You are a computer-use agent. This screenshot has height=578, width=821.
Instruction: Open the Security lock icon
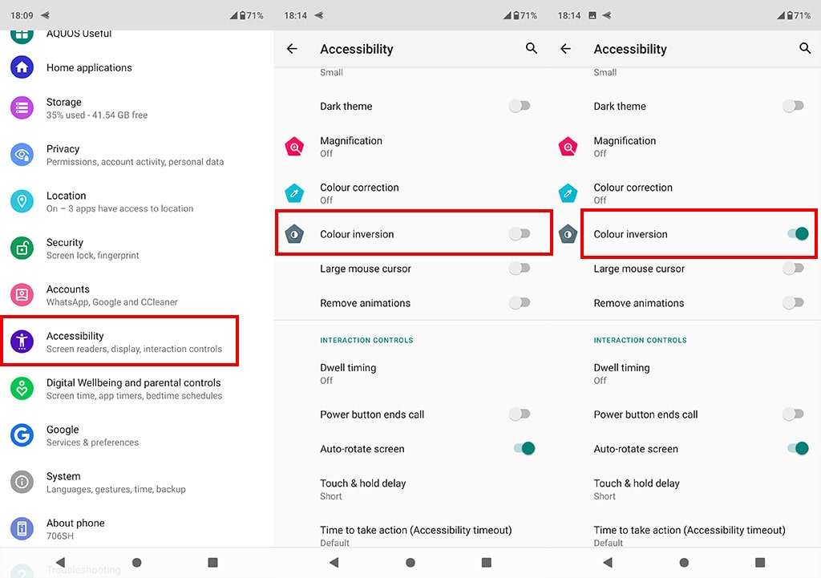point(22,249)
